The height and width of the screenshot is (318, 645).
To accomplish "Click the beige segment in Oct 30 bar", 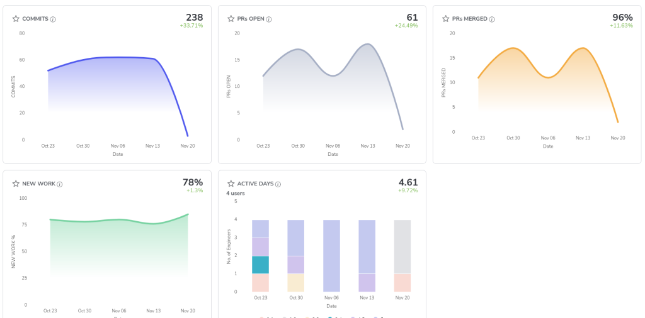I will tap(296, 283).
